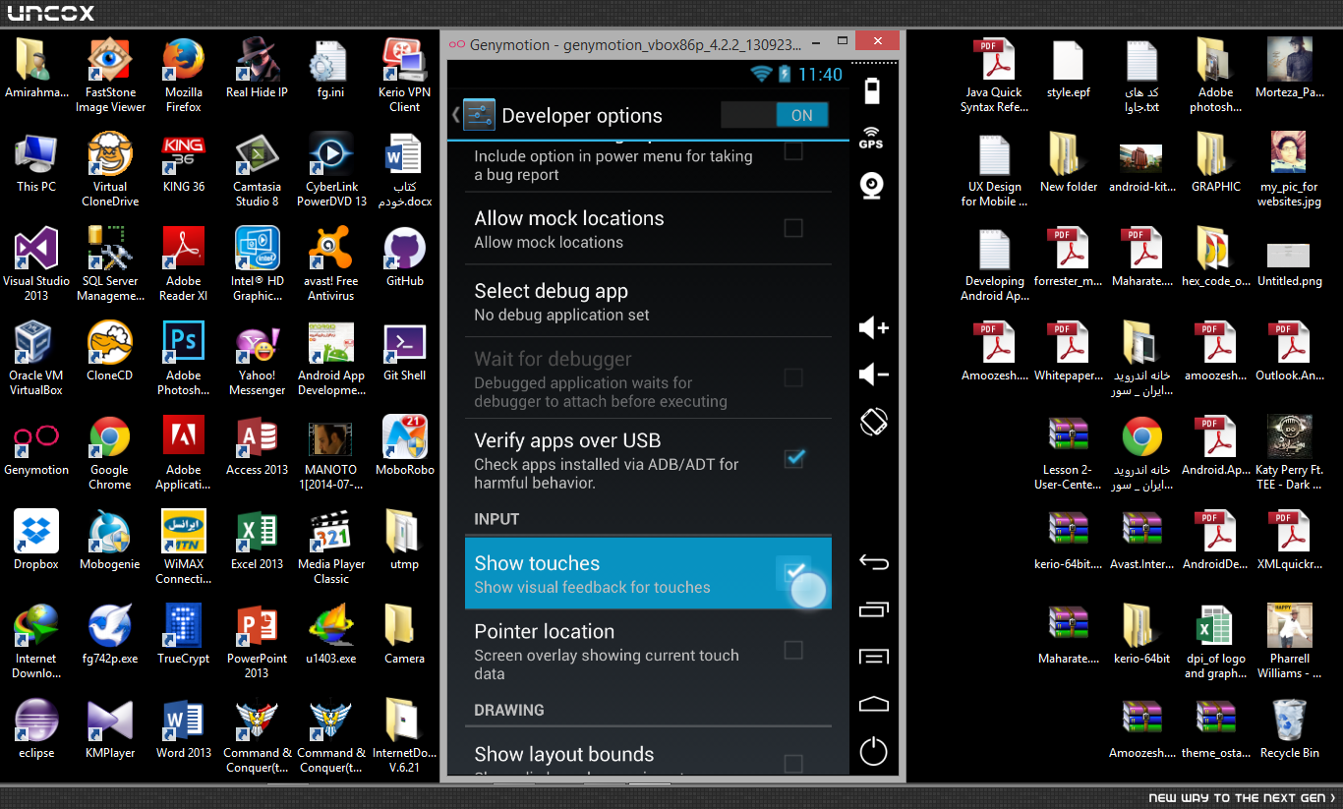
Task: Enable Allow mock locations checkbox
Action: pos(792,228)
